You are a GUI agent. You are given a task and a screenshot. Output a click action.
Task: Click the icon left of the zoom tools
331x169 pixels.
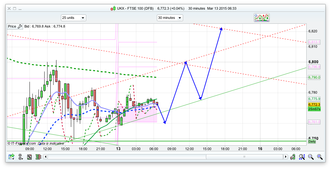pyautogui.click(x=293, y=157)
